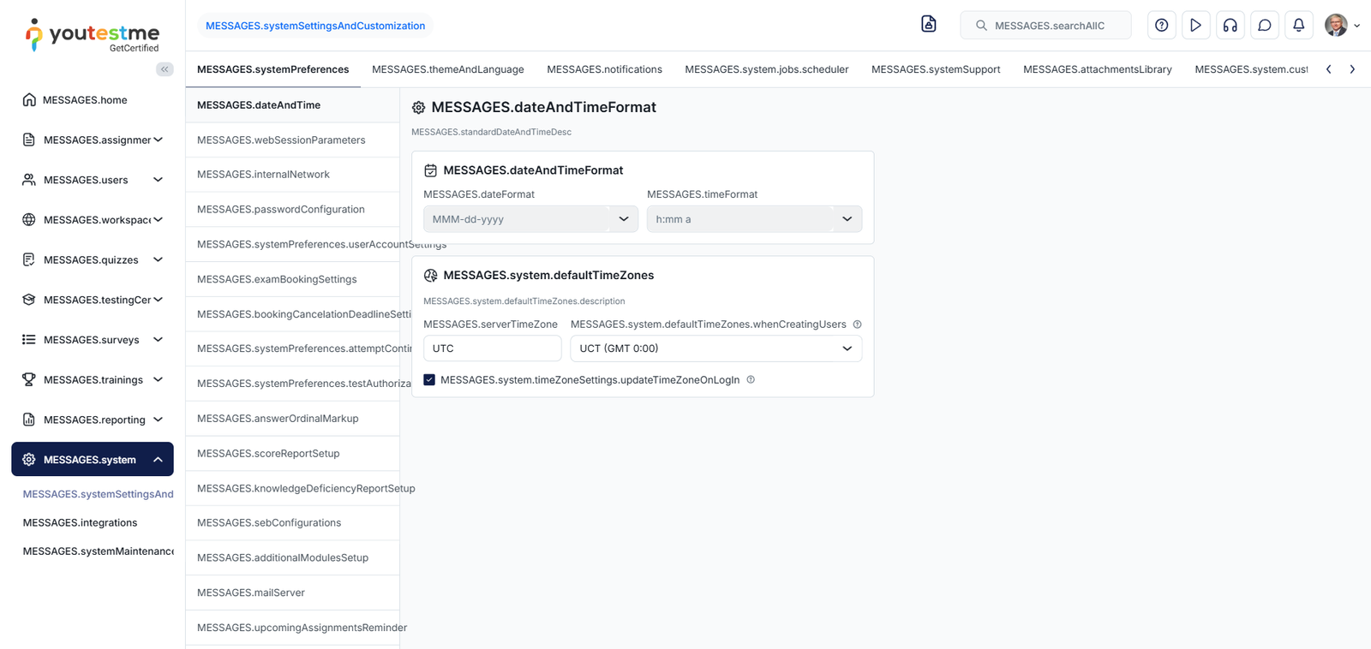Switch to MESSAGES.notifications tab
The image size is (1371, 649).
(x=604, y=69)
